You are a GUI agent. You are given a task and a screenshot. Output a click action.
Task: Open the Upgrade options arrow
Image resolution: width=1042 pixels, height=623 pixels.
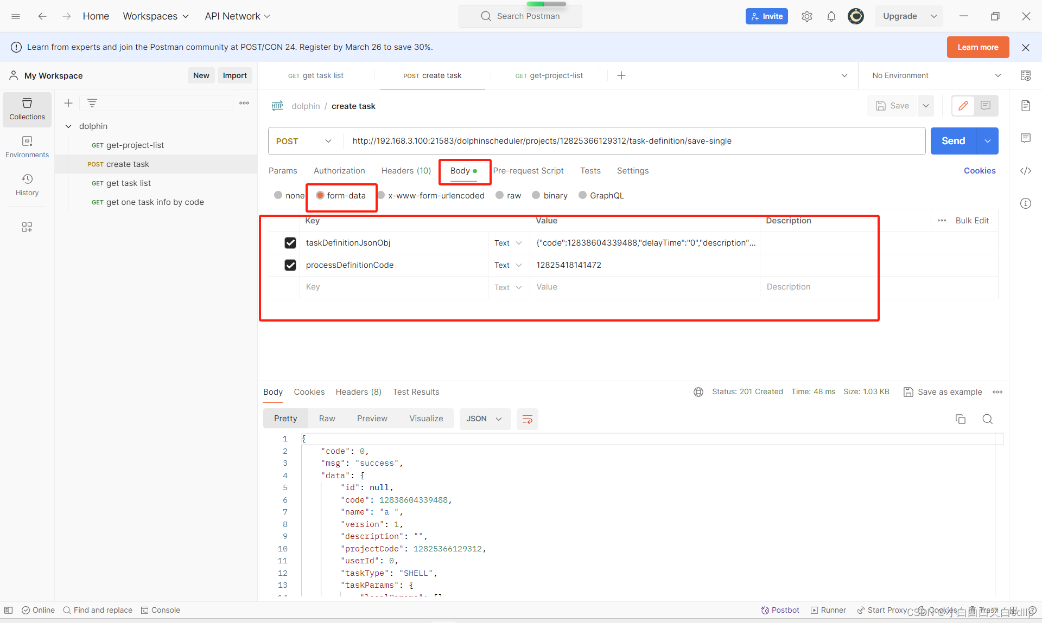(x=934, y=16)
